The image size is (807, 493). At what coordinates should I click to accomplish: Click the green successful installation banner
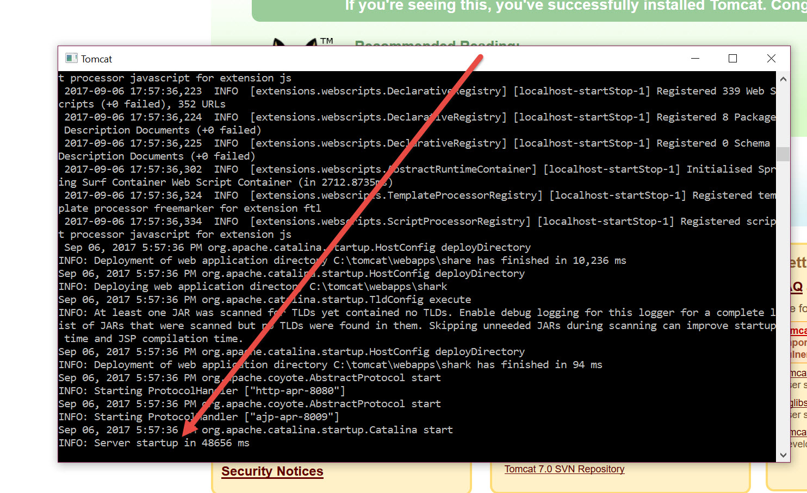pyautogui.click(x=527, y=8)
